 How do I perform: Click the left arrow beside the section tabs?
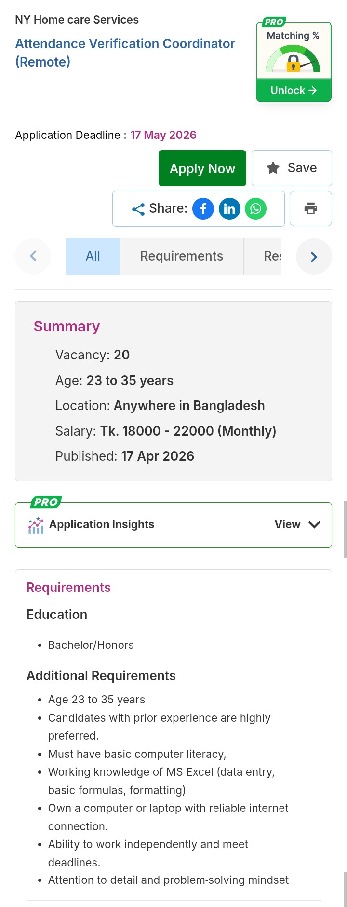point(33,256)
